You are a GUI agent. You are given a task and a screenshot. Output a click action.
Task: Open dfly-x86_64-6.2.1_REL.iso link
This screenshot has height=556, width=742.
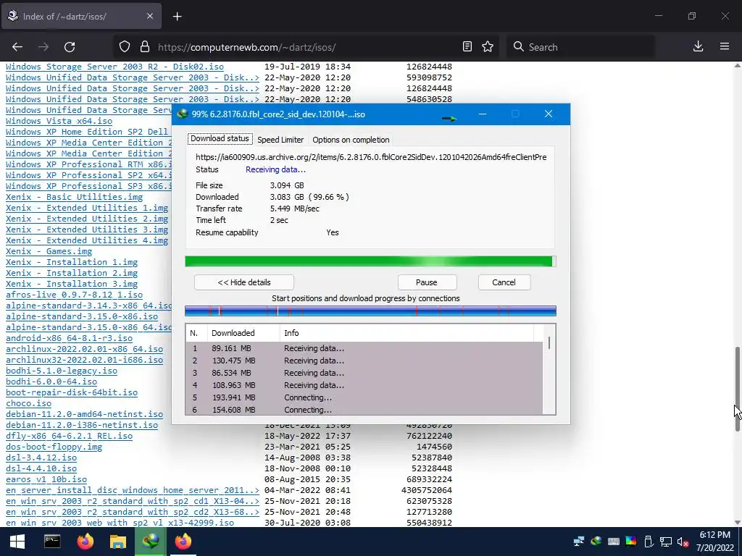(x=69, y=437)
